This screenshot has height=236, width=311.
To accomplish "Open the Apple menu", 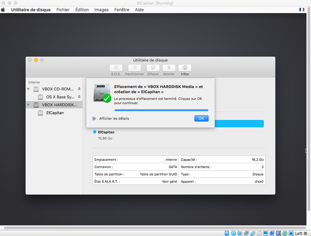I will 3,10.
